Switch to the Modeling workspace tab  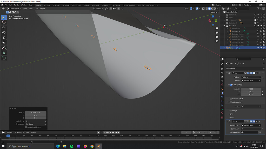(x=47, y=5)
